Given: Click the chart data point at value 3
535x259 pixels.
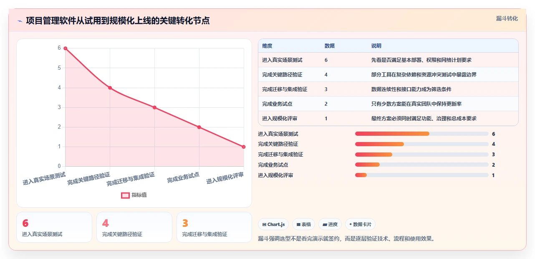Looking at the screenshot, I should [x=154, y=107].
